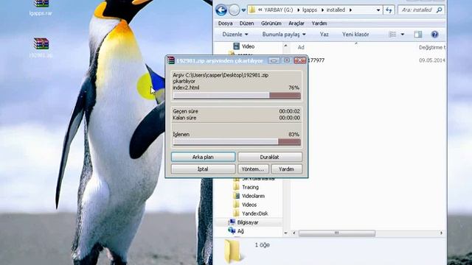Open the address bar history dropdown
This screenshot has width=472, height=265.
click(378, 10)
